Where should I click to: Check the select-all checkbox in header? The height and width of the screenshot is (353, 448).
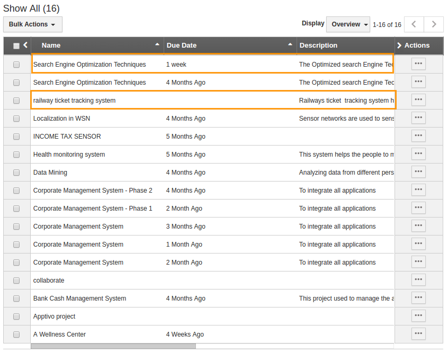click(x=16, y=46)
